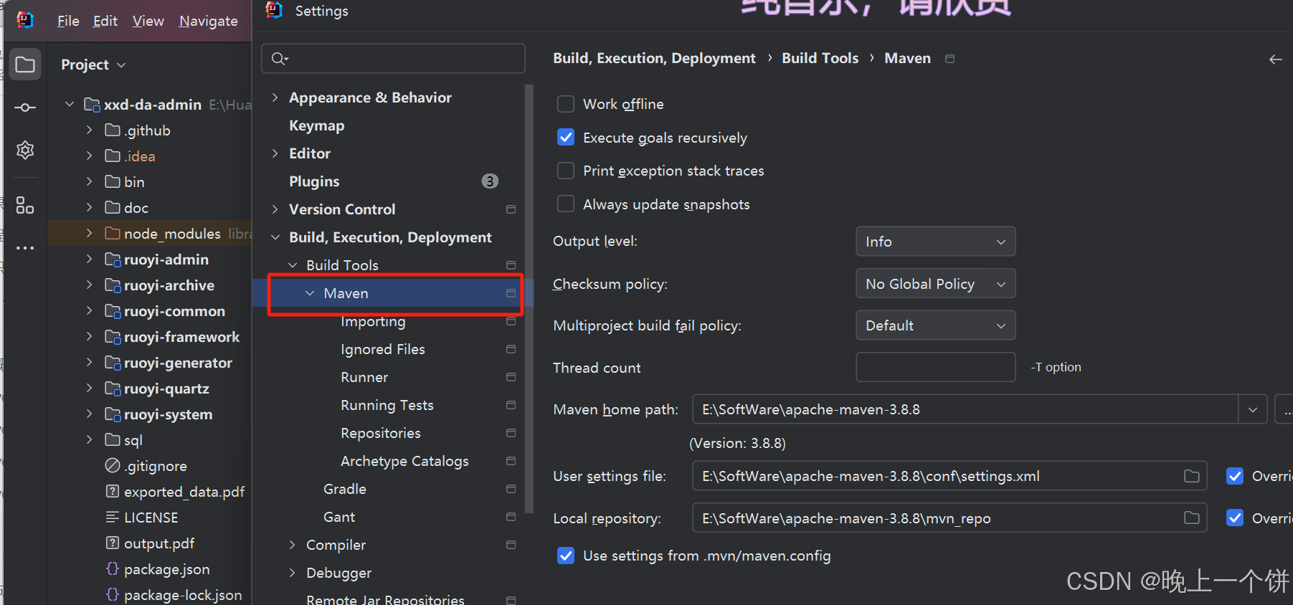The height and width of the screenshot is (605, 1293).
Task: Select ruoyi-framework in project tree
Action: (181, 337)
